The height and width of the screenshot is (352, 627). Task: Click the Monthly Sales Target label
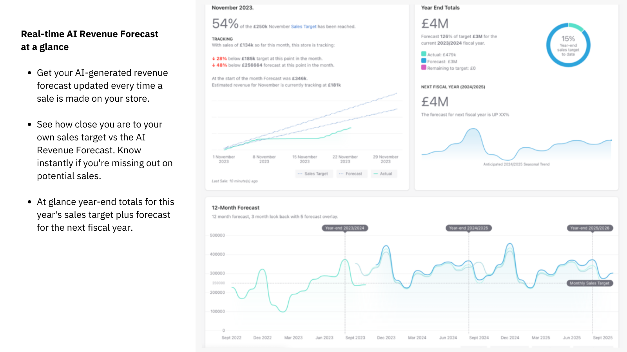tap(590, 283)
